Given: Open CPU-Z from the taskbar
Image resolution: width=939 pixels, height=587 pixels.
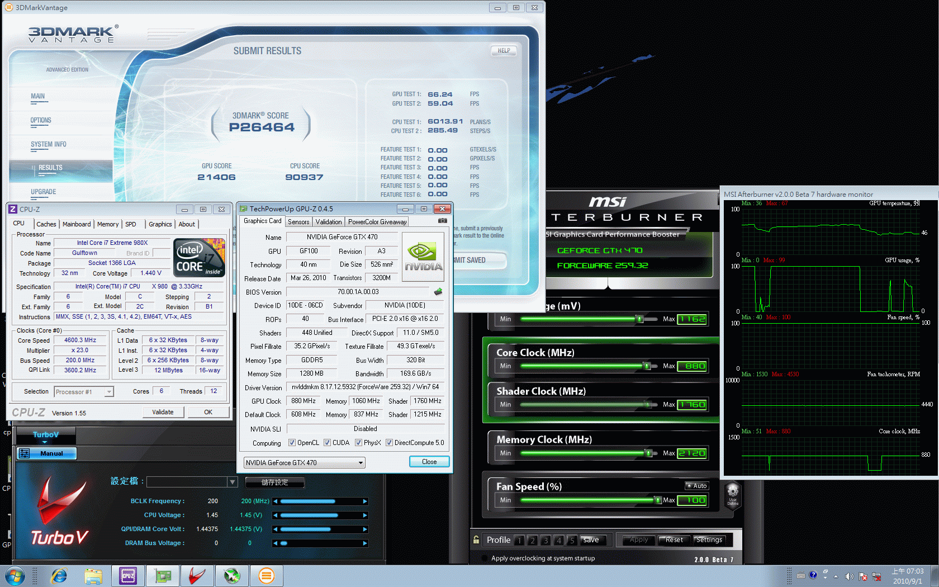Looking at the screenshot, I should click(x=128, y=575).
